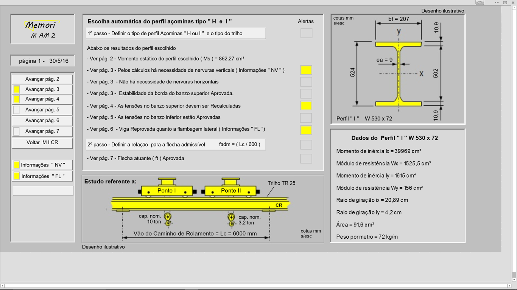Open page 5 with Avançar pág. 5
517x290 pixels.
tap(42, 110)
